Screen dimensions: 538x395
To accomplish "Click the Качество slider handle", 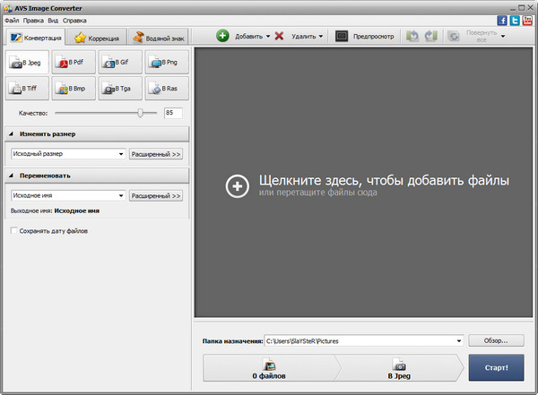I will pyautogui.click(x=141, y=113).
